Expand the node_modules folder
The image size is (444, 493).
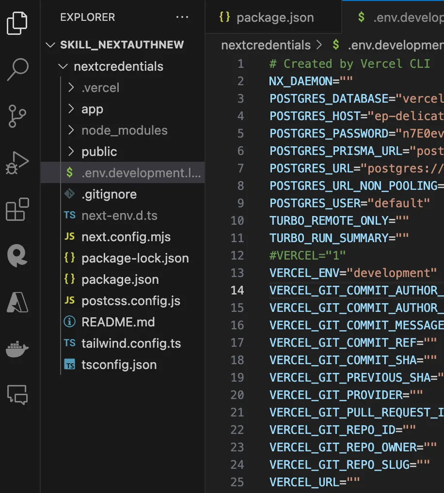pyautogui.click(x=124, y=130)
